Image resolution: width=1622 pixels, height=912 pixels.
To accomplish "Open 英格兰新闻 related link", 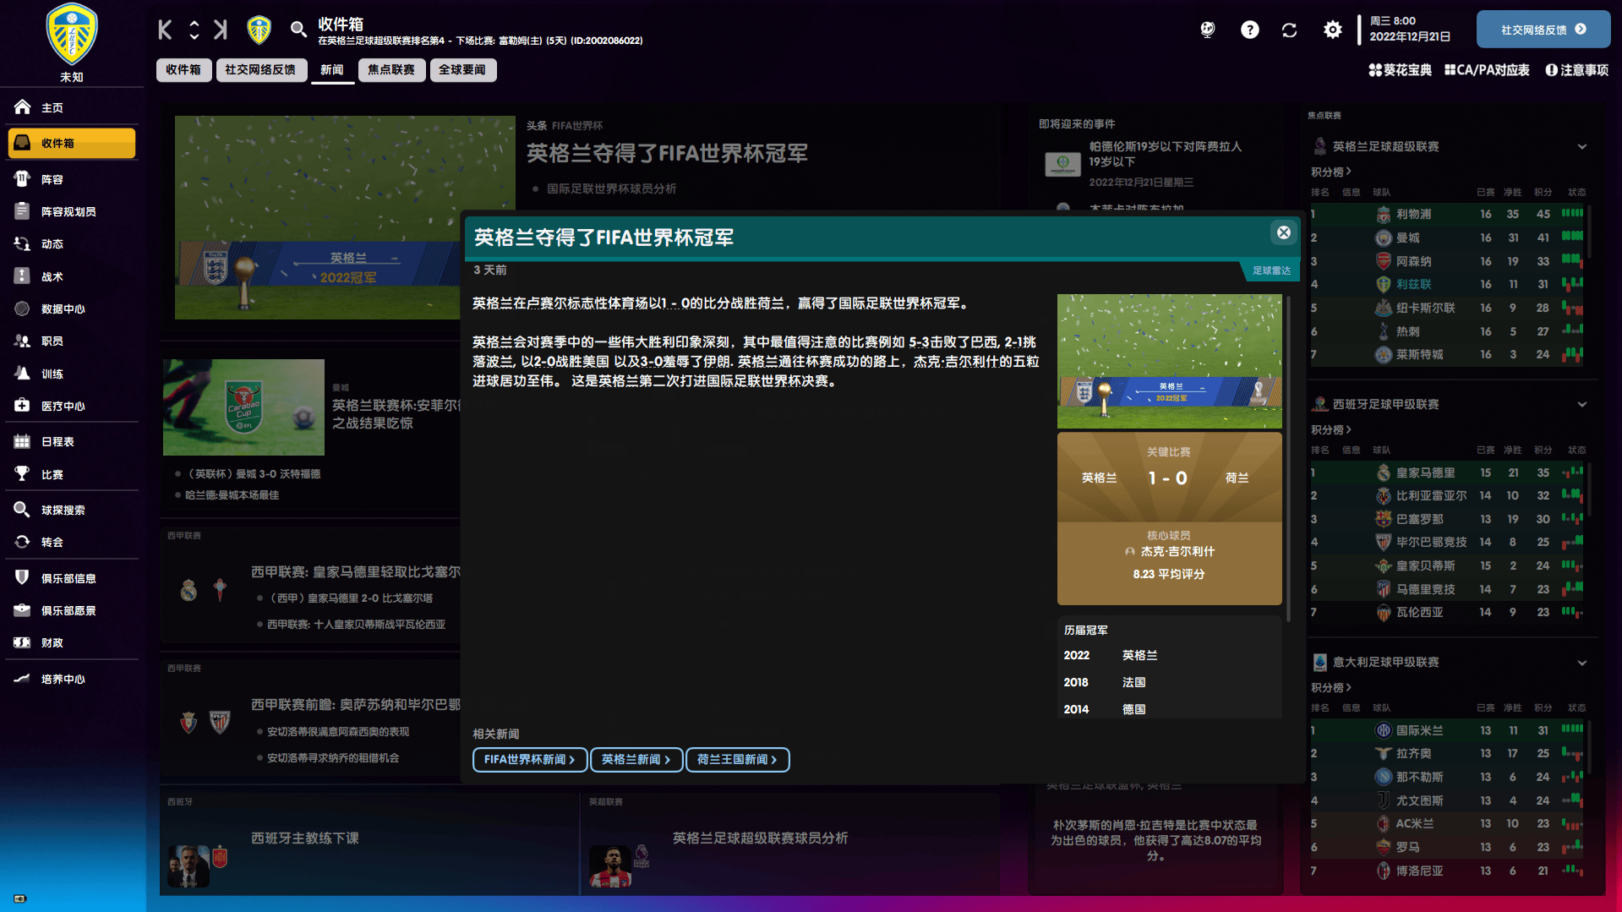I will click(x=636, y=760).
